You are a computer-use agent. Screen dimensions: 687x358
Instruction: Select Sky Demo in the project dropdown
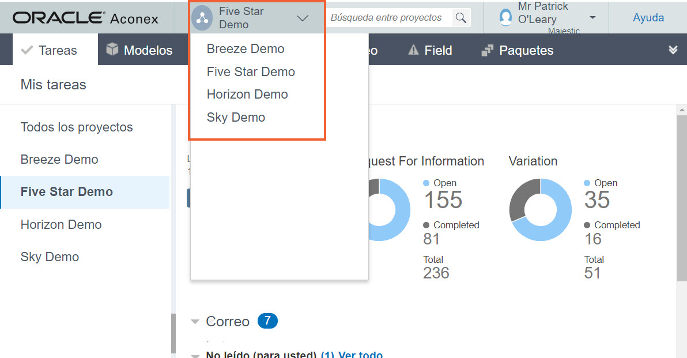click(236, 118)
